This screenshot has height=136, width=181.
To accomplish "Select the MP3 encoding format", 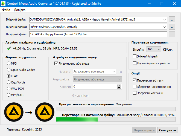I will point(12,63).
